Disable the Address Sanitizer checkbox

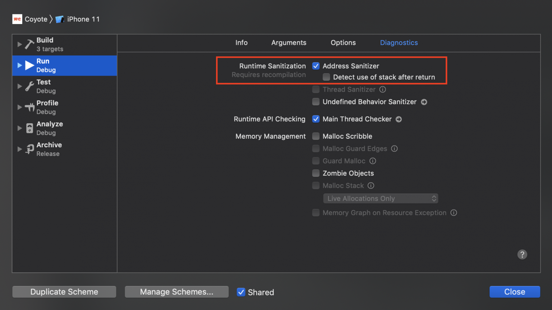(316, 66)
